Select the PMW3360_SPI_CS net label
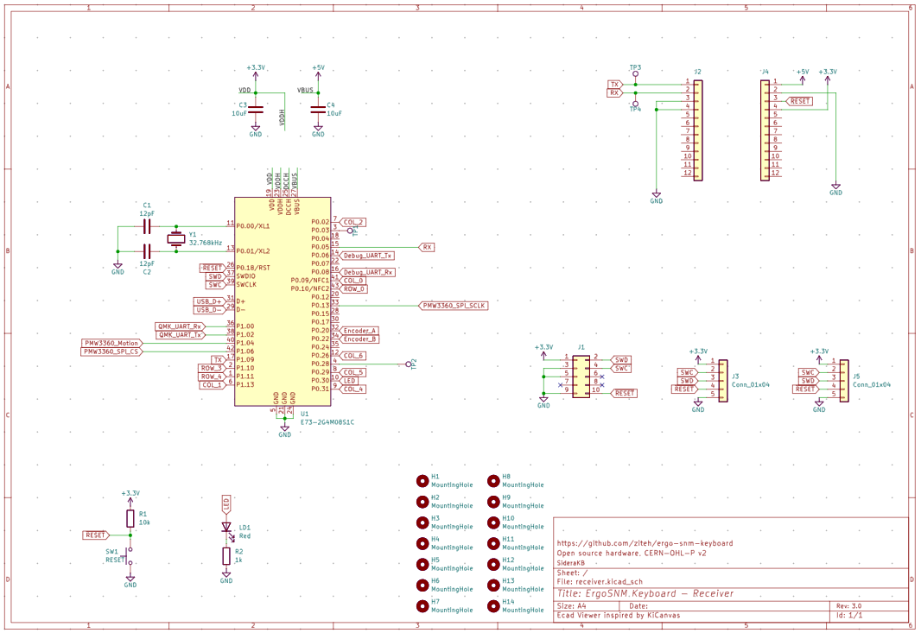The image size is (921, 633). pos(111,351)
